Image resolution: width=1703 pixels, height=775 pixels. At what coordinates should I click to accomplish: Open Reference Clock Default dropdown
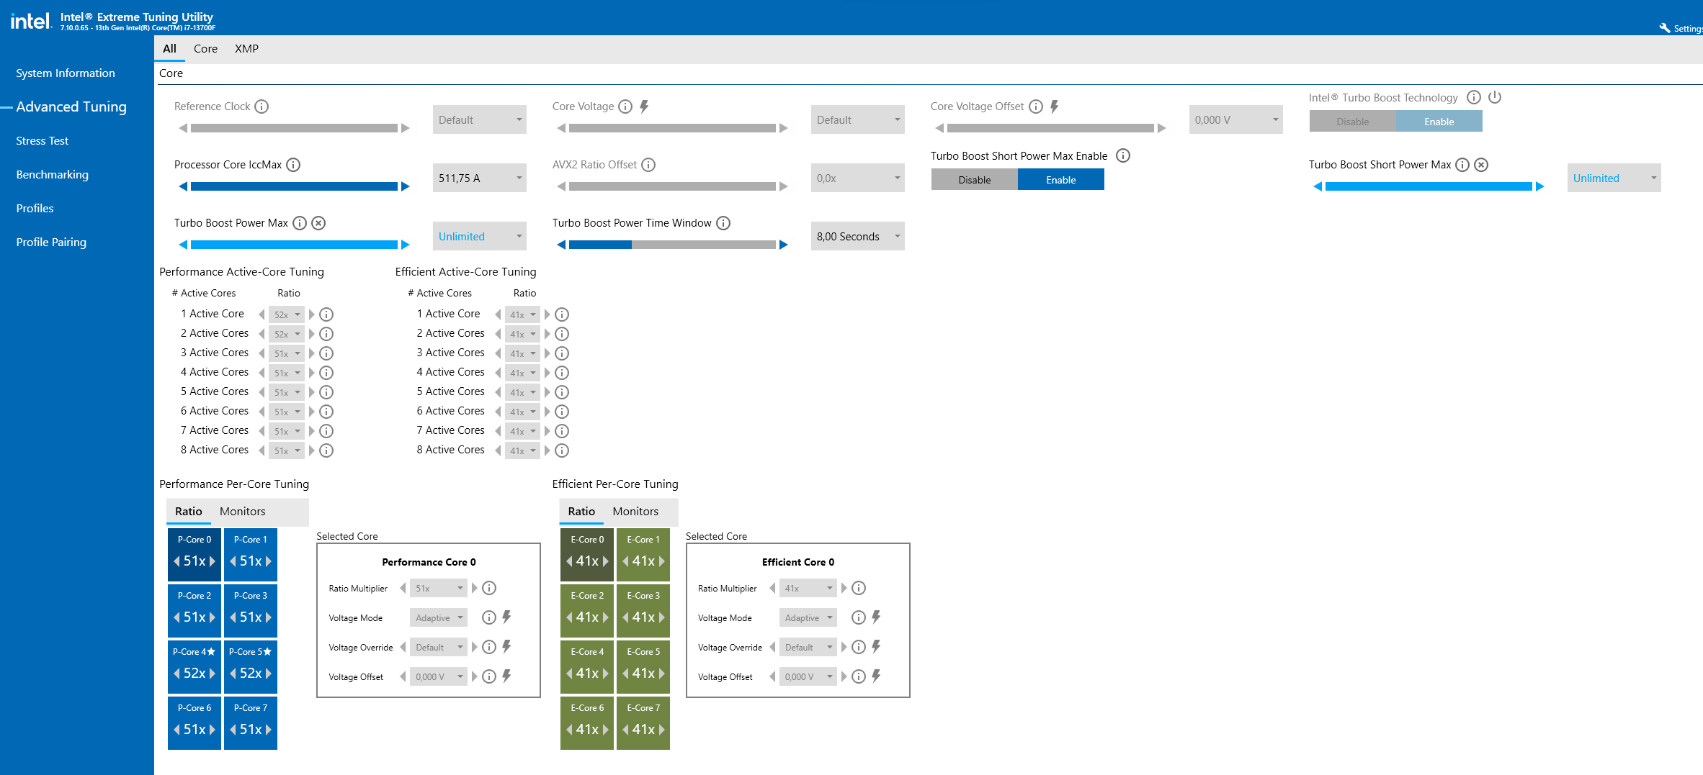480,119
